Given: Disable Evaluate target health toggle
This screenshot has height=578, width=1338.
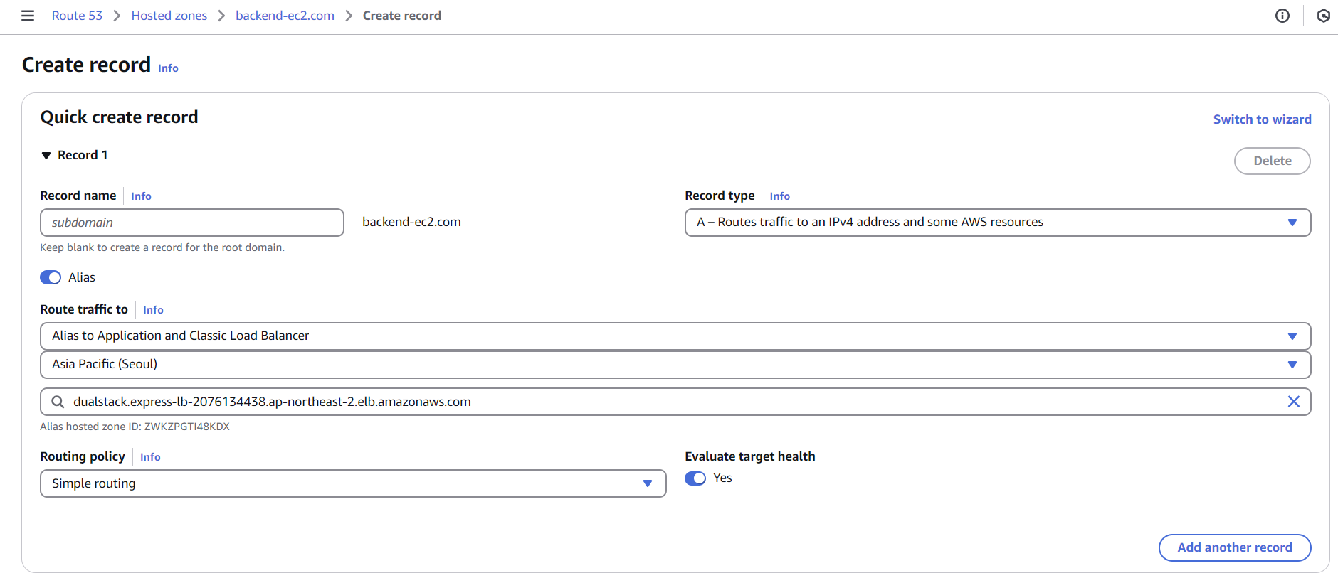Looking at the screenshot, I should [x=695, y=478].
